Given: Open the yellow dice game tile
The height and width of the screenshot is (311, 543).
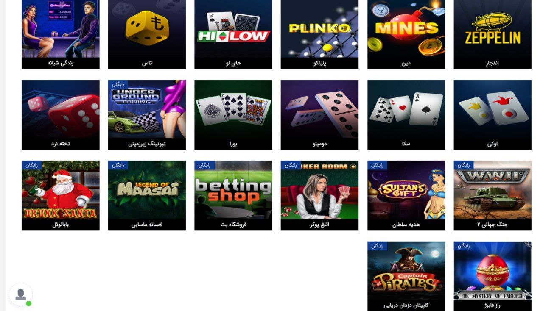Looking at the screenshot, I should [x=147, y=34].
